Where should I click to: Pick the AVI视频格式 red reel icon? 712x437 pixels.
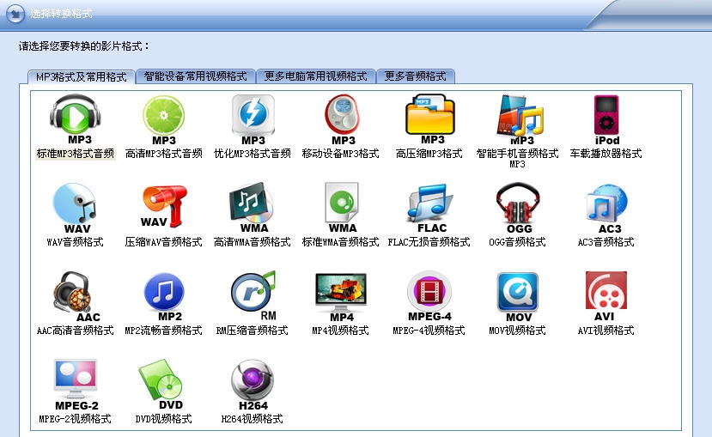(x=606, y=296)
